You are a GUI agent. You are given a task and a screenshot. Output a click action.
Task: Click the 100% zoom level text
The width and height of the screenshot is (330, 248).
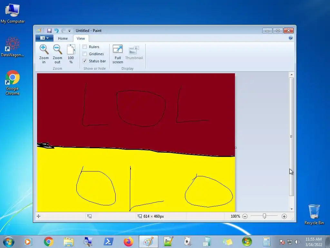(235, 216)
